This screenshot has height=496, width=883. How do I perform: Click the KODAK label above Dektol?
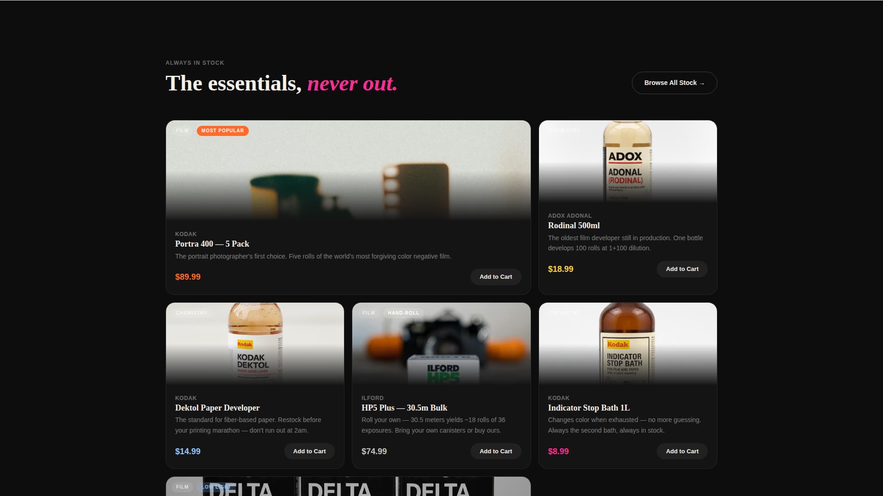click(x=186, y=398)
